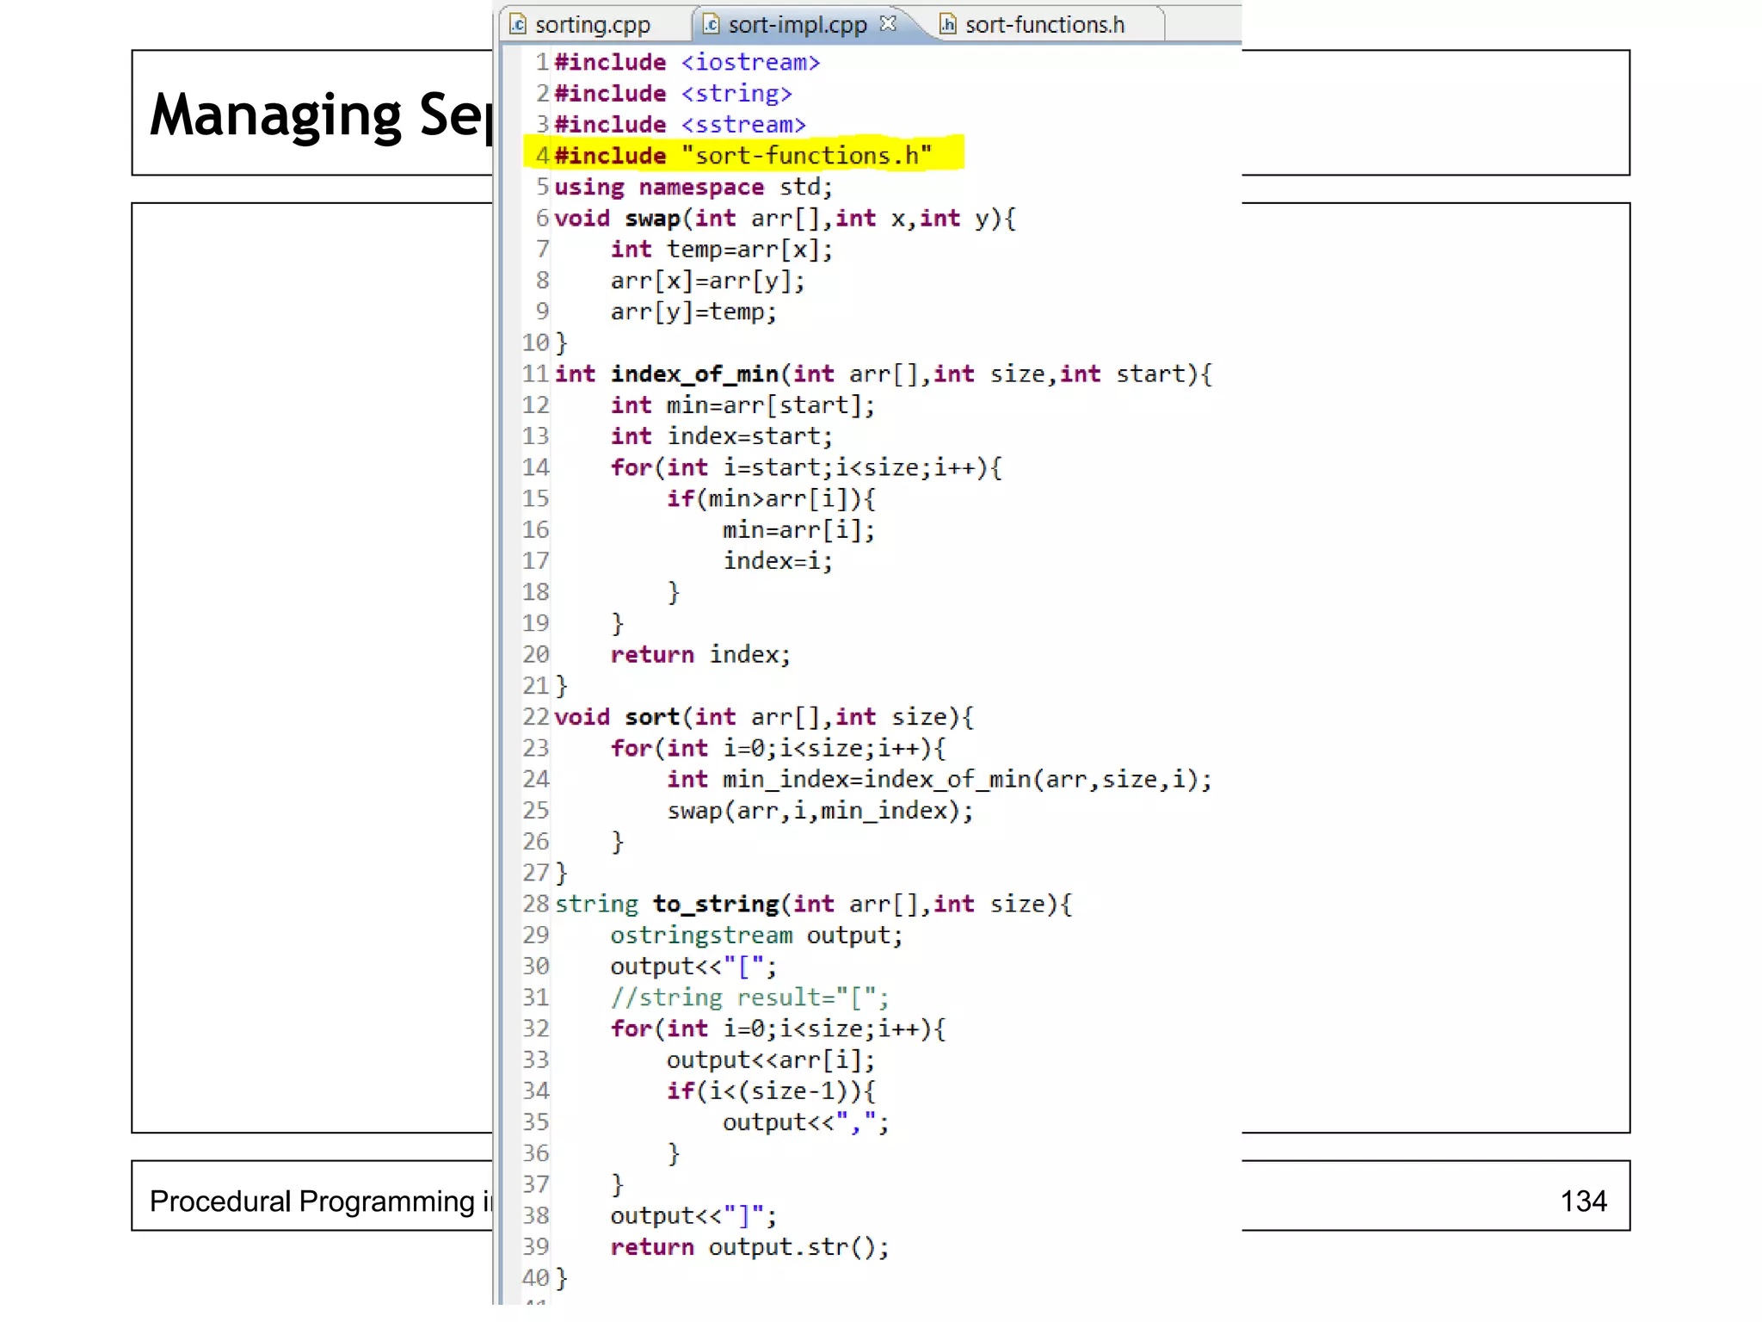This screenshot has height=1322, width=1762.
Task: Click the output<<","; statement
Action: pos(805,1122)
